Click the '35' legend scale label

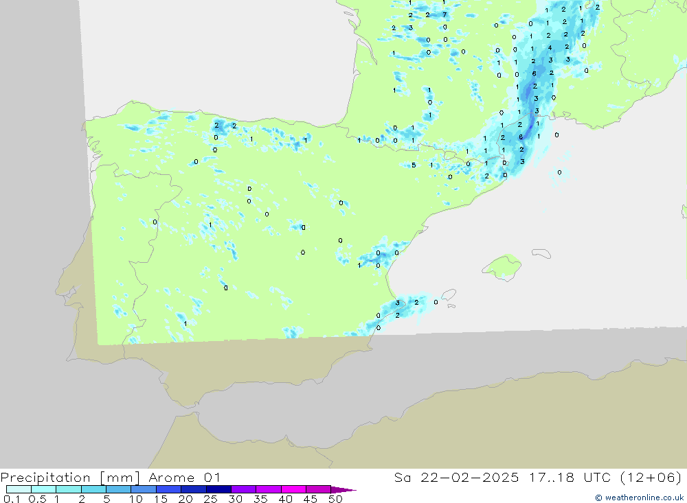point(260,499)
